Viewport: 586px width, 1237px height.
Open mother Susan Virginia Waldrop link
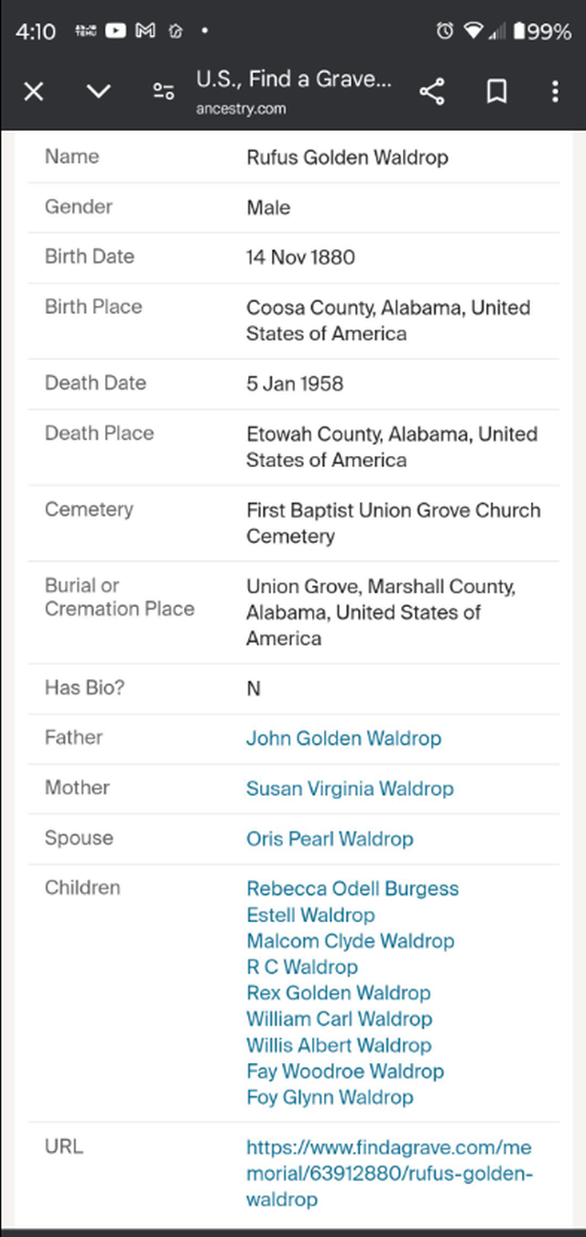tap(350, 788)
